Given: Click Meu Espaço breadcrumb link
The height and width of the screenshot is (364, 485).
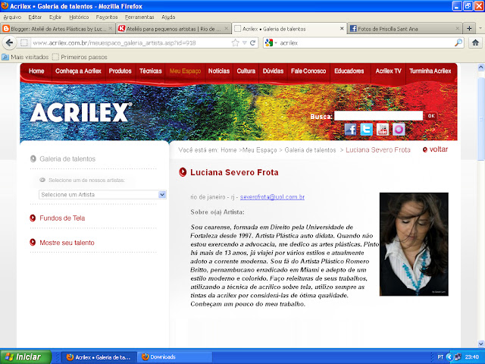Looking at the screenshot, I should click(259, 150).
